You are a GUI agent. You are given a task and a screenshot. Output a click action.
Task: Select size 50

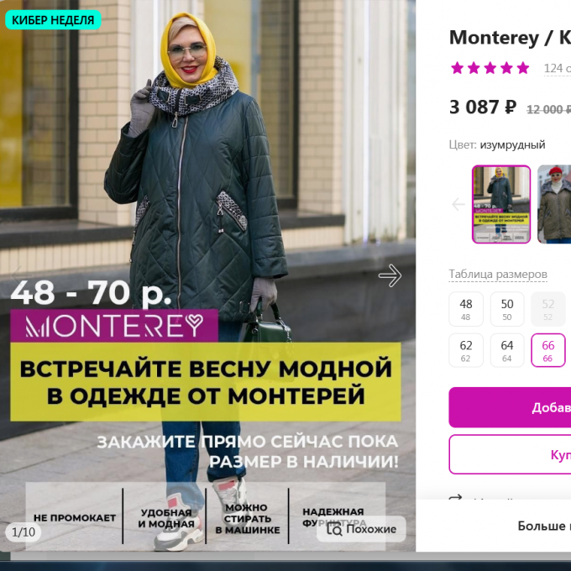(507, 309)
